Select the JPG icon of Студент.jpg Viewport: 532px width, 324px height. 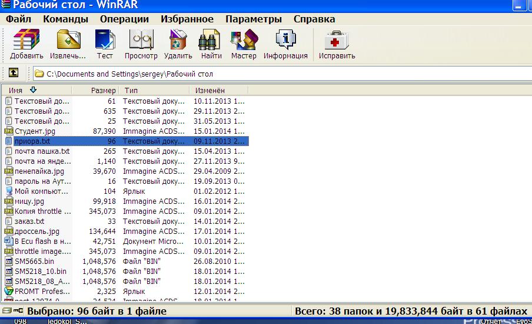9,131
